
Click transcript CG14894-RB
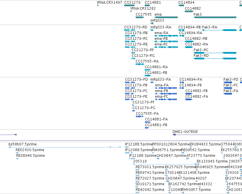click(x=189, y=27)
